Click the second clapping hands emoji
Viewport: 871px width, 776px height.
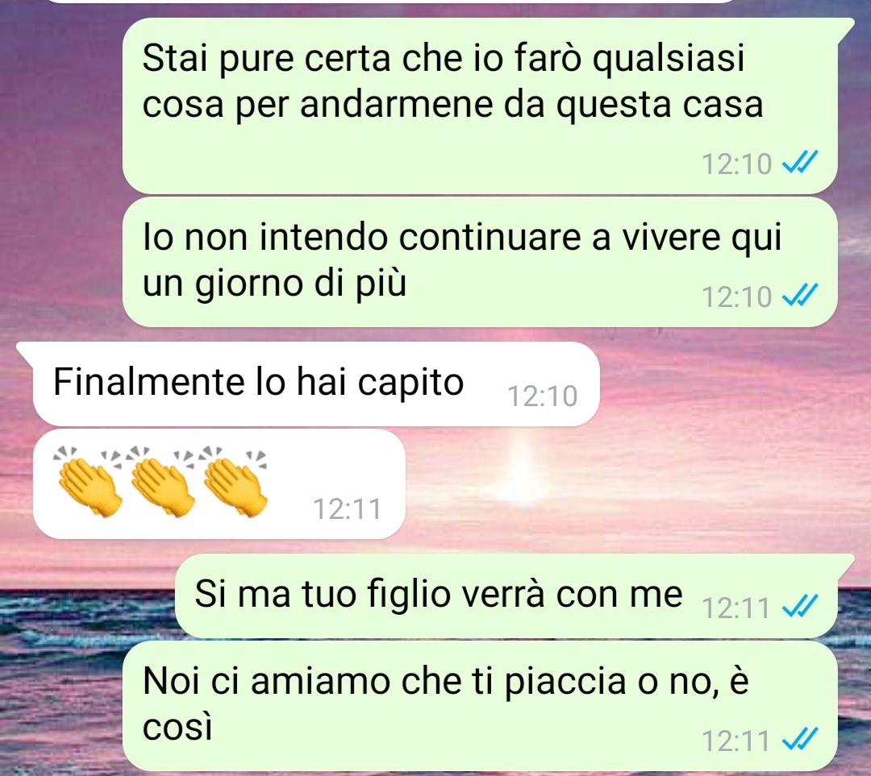coord(161,482)
